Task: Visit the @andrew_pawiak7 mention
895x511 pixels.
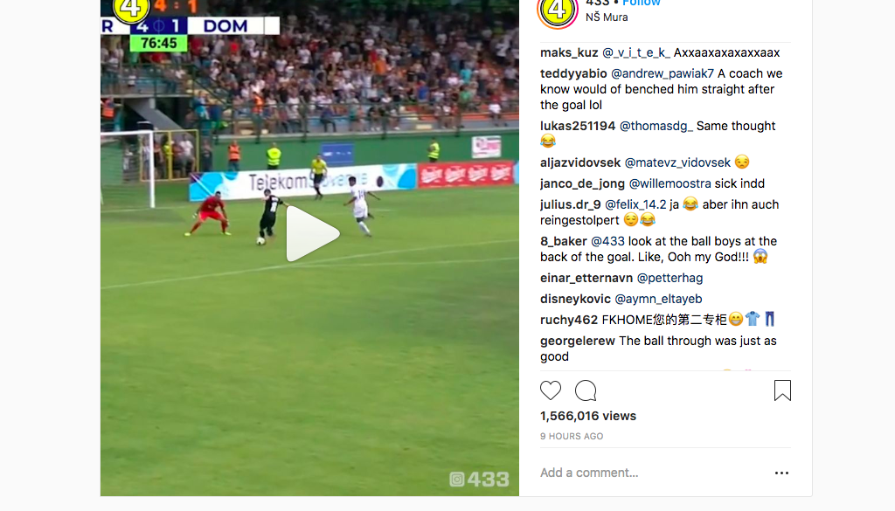Action: pos(663,73)
